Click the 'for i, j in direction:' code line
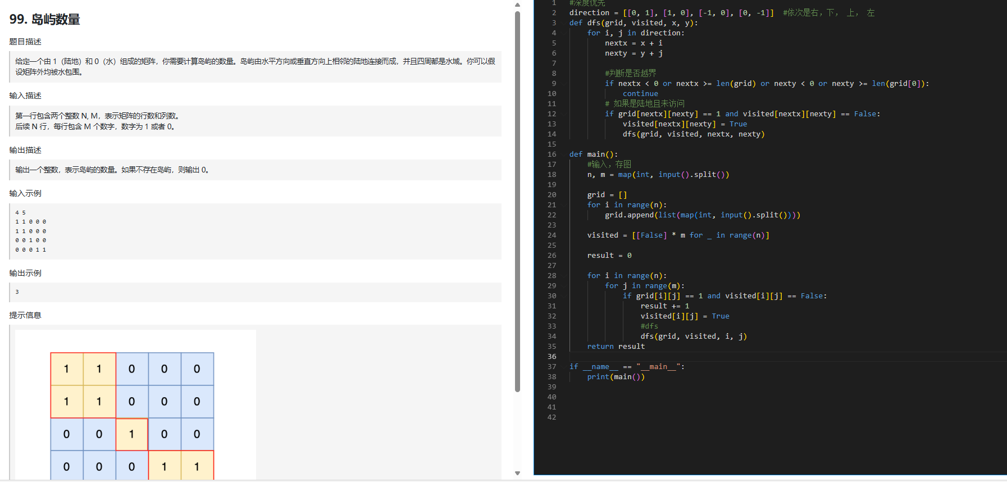 coord(636,33)
